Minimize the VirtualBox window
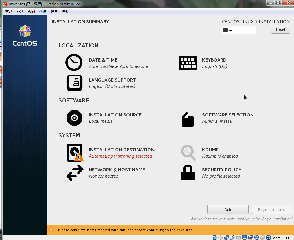The image size is (294, 240). (x=270, y=3)
